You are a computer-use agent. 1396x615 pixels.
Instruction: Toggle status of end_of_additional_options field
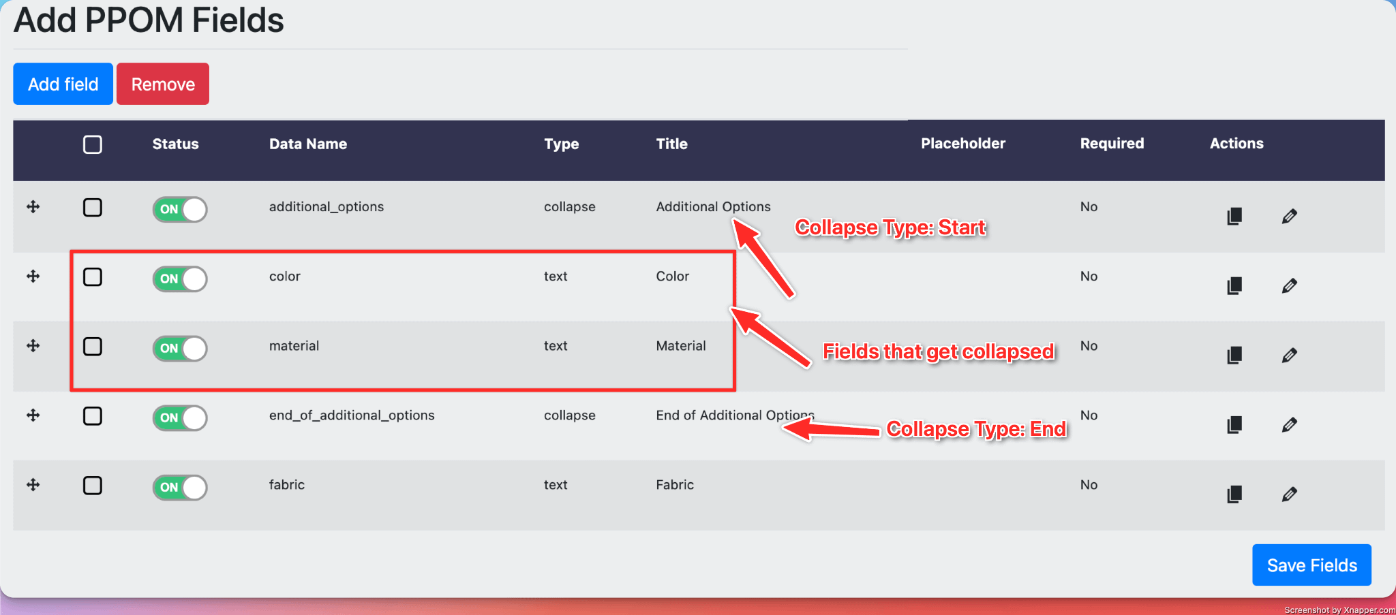point(180,418)
